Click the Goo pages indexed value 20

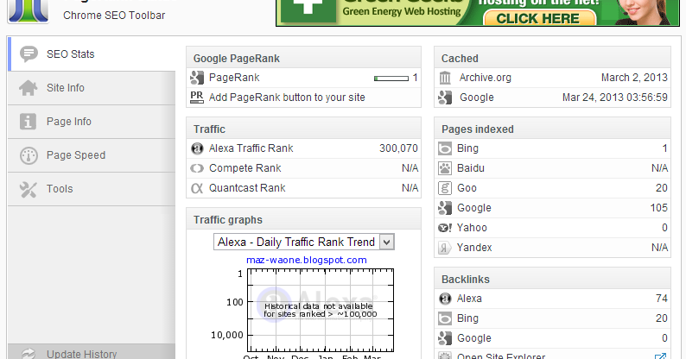[x=662, y=188]
